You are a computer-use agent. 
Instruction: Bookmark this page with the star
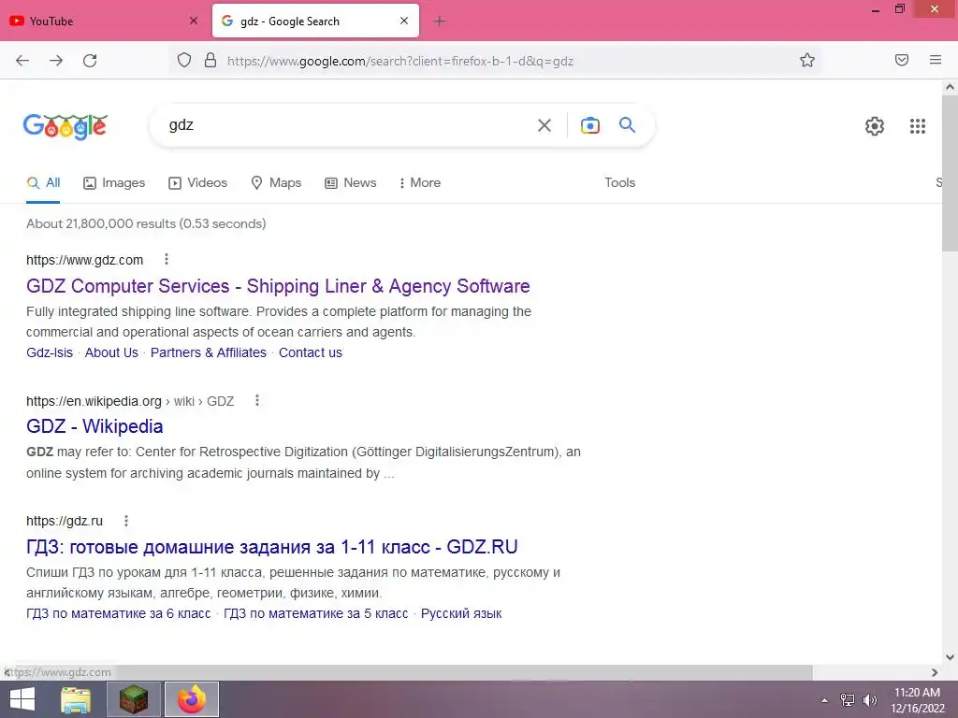click(x=807, y=60)
